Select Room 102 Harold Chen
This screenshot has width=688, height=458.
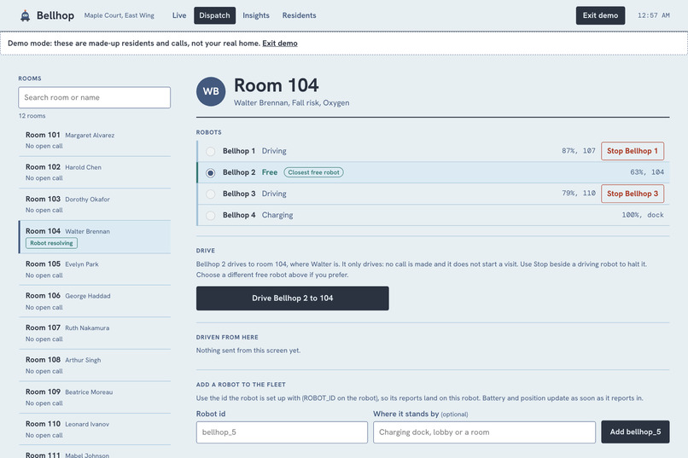[x=95, y=172]
